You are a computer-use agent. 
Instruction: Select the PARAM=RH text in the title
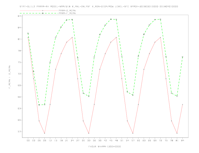coord(43,6)
